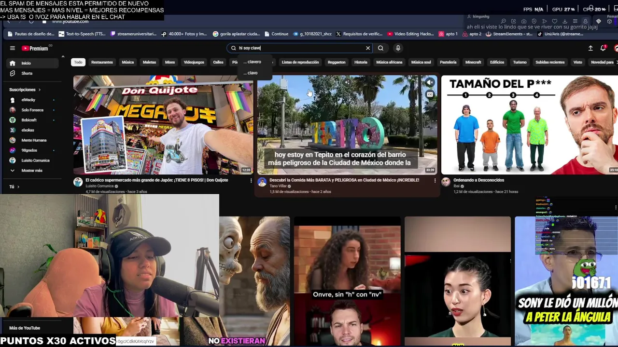Open the 'Ordenando a Desconocidos' video title
618x347 pixels.
pyautogui.click(x=478, y=180)
